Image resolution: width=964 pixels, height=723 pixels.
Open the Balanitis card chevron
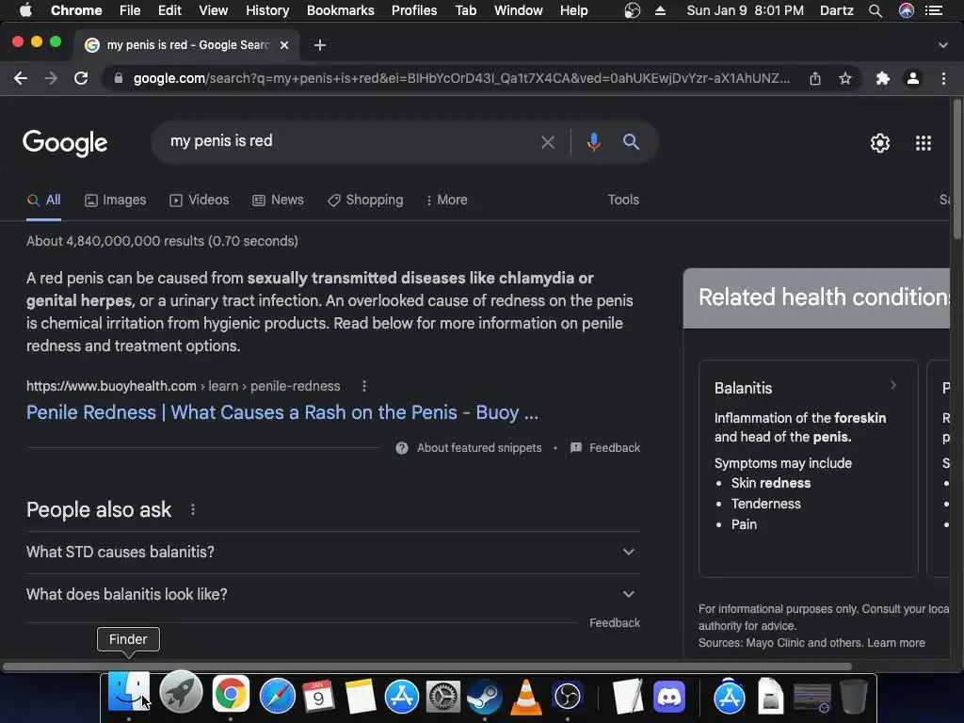tap(893, 385)
